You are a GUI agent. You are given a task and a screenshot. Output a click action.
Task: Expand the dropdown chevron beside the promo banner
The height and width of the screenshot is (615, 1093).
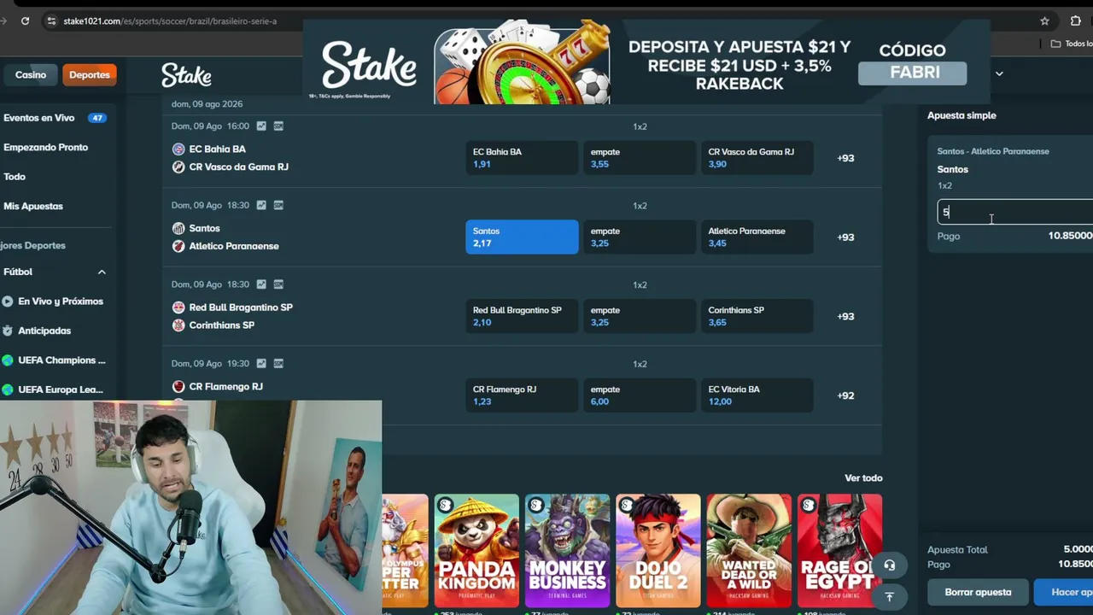point(999,73)
